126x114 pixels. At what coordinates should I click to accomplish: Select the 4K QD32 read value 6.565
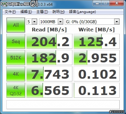[x=49, y=90]
